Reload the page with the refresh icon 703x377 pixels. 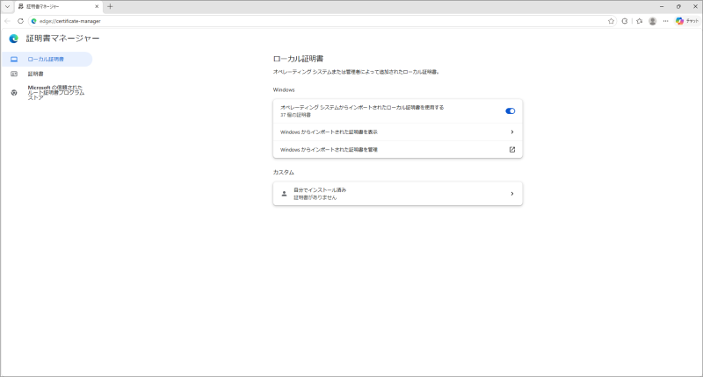tap(20, 21)
